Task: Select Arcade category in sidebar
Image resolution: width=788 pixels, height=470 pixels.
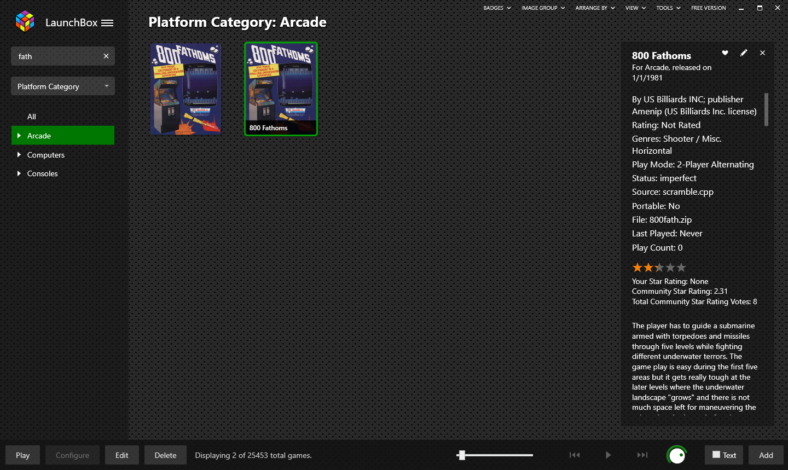Action: [x=63, y=136]
